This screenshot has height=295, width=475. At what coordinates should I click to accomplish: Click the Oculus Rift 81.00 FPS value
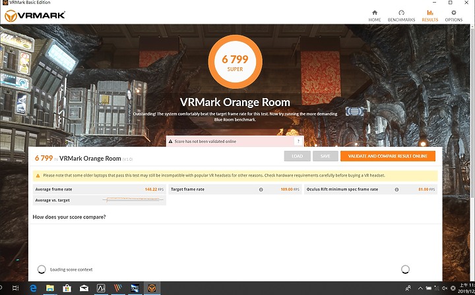[x=427, y=189]
